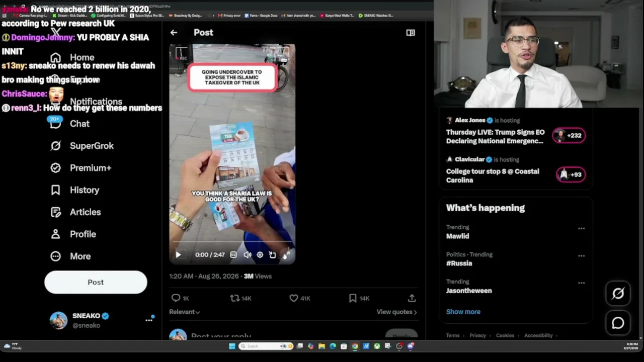Join the +232 listeners space badge
Screen dimensions: 644x362
(x=569, y=135)
